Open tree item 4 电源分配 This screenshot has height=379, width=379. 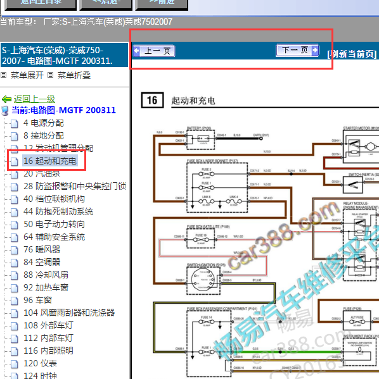(44, 123)
